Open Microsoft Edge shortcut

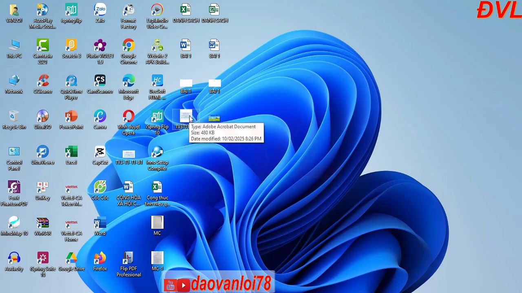[128, 81]
